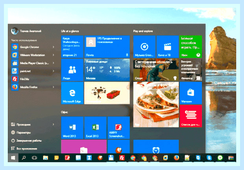
Task: Launch the Microsoft Edge tile
Action: tap(72, 93)
